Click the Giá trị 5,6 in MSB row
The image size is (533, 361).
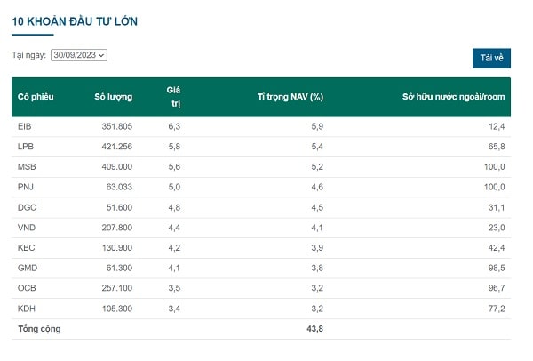[174, 167]
